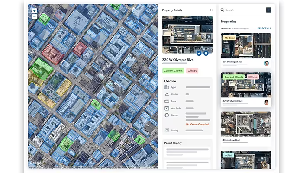Click SELECT ALL properties
Image resolution: width=303 pixels, height=173 pixels.
coord(264,29)
